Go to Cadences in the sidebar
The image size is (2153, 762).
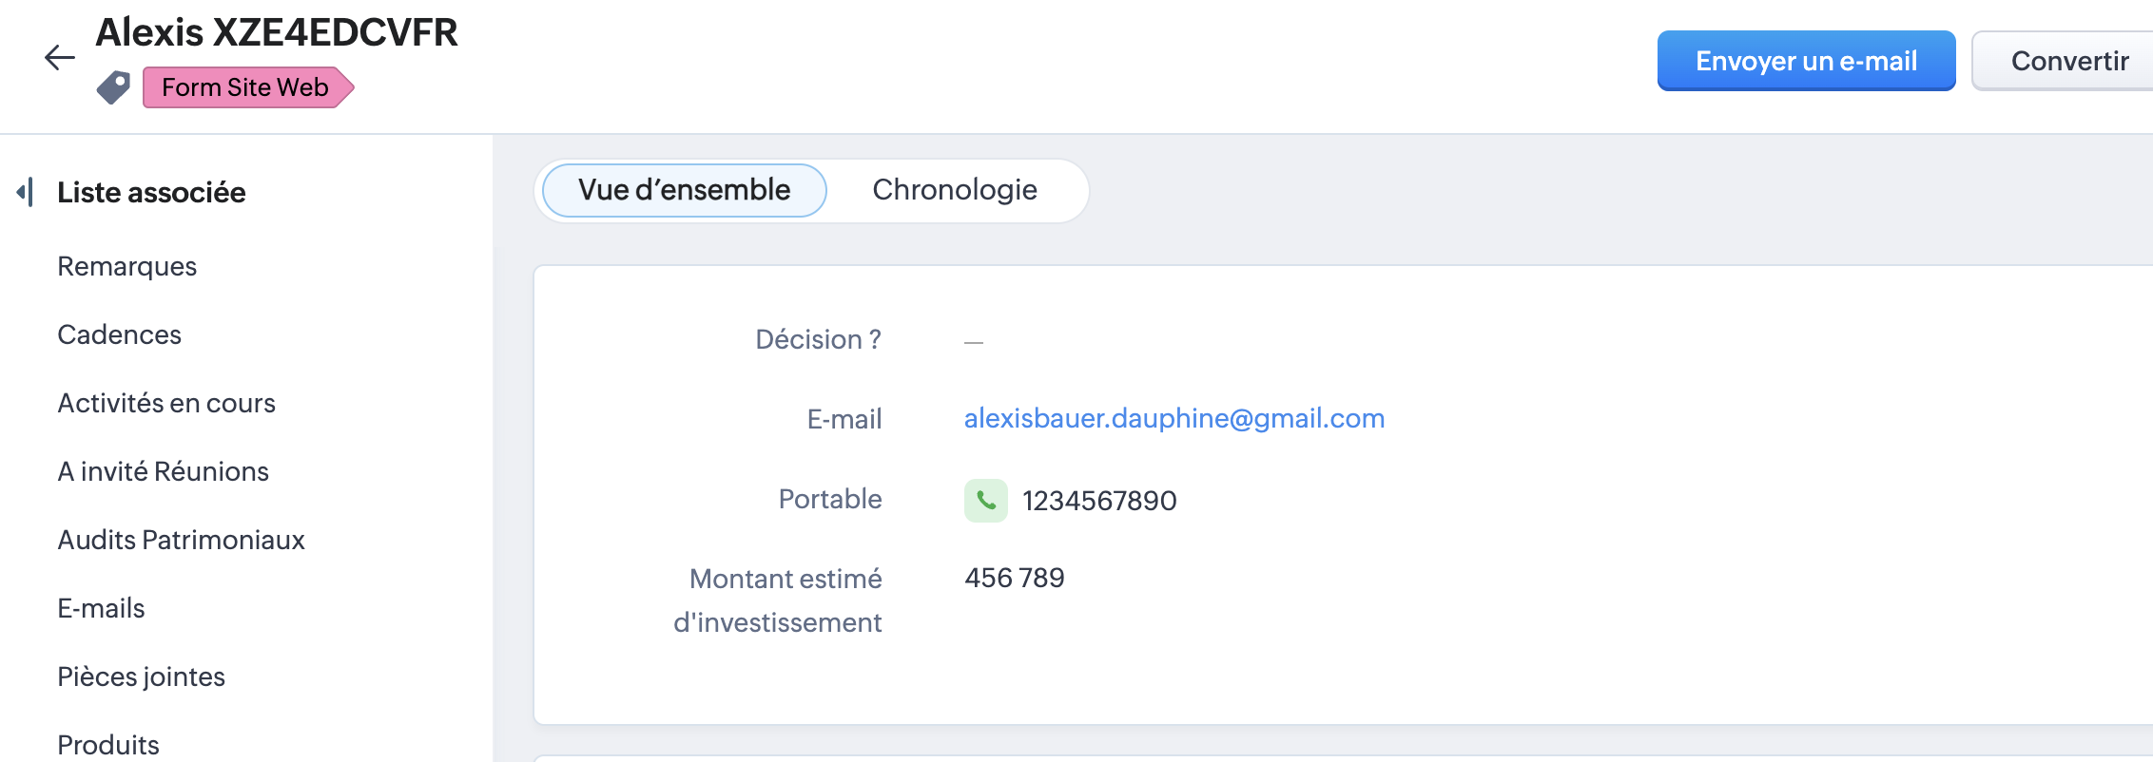click(x=119, y=335)
